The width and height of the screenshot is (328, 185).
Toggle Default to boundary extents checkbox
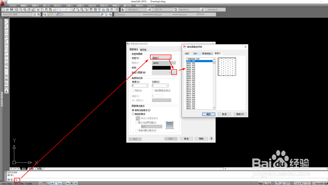137,123
